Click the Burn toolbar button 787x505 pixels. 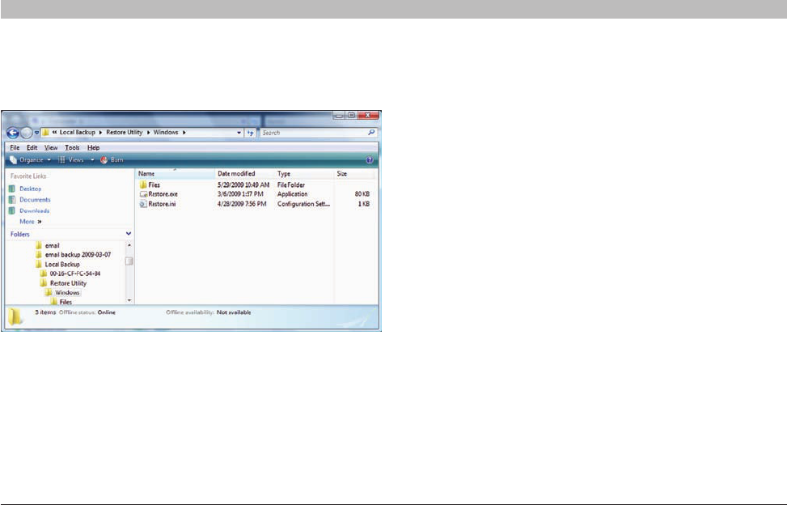pos(112,159)
